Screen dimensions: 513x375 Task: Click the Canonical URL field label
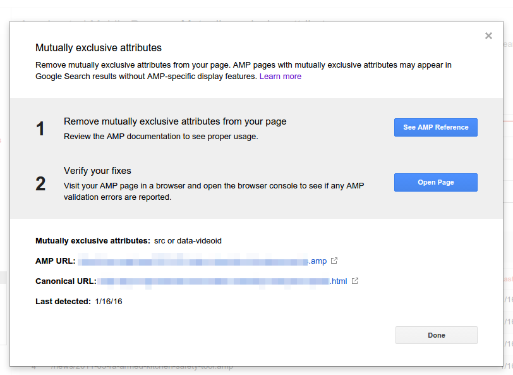click(66, 281)
